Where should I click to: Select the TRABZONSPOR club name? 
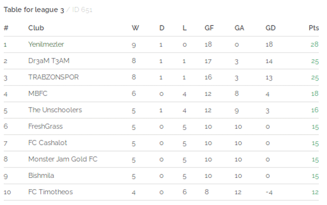(53, 77)
